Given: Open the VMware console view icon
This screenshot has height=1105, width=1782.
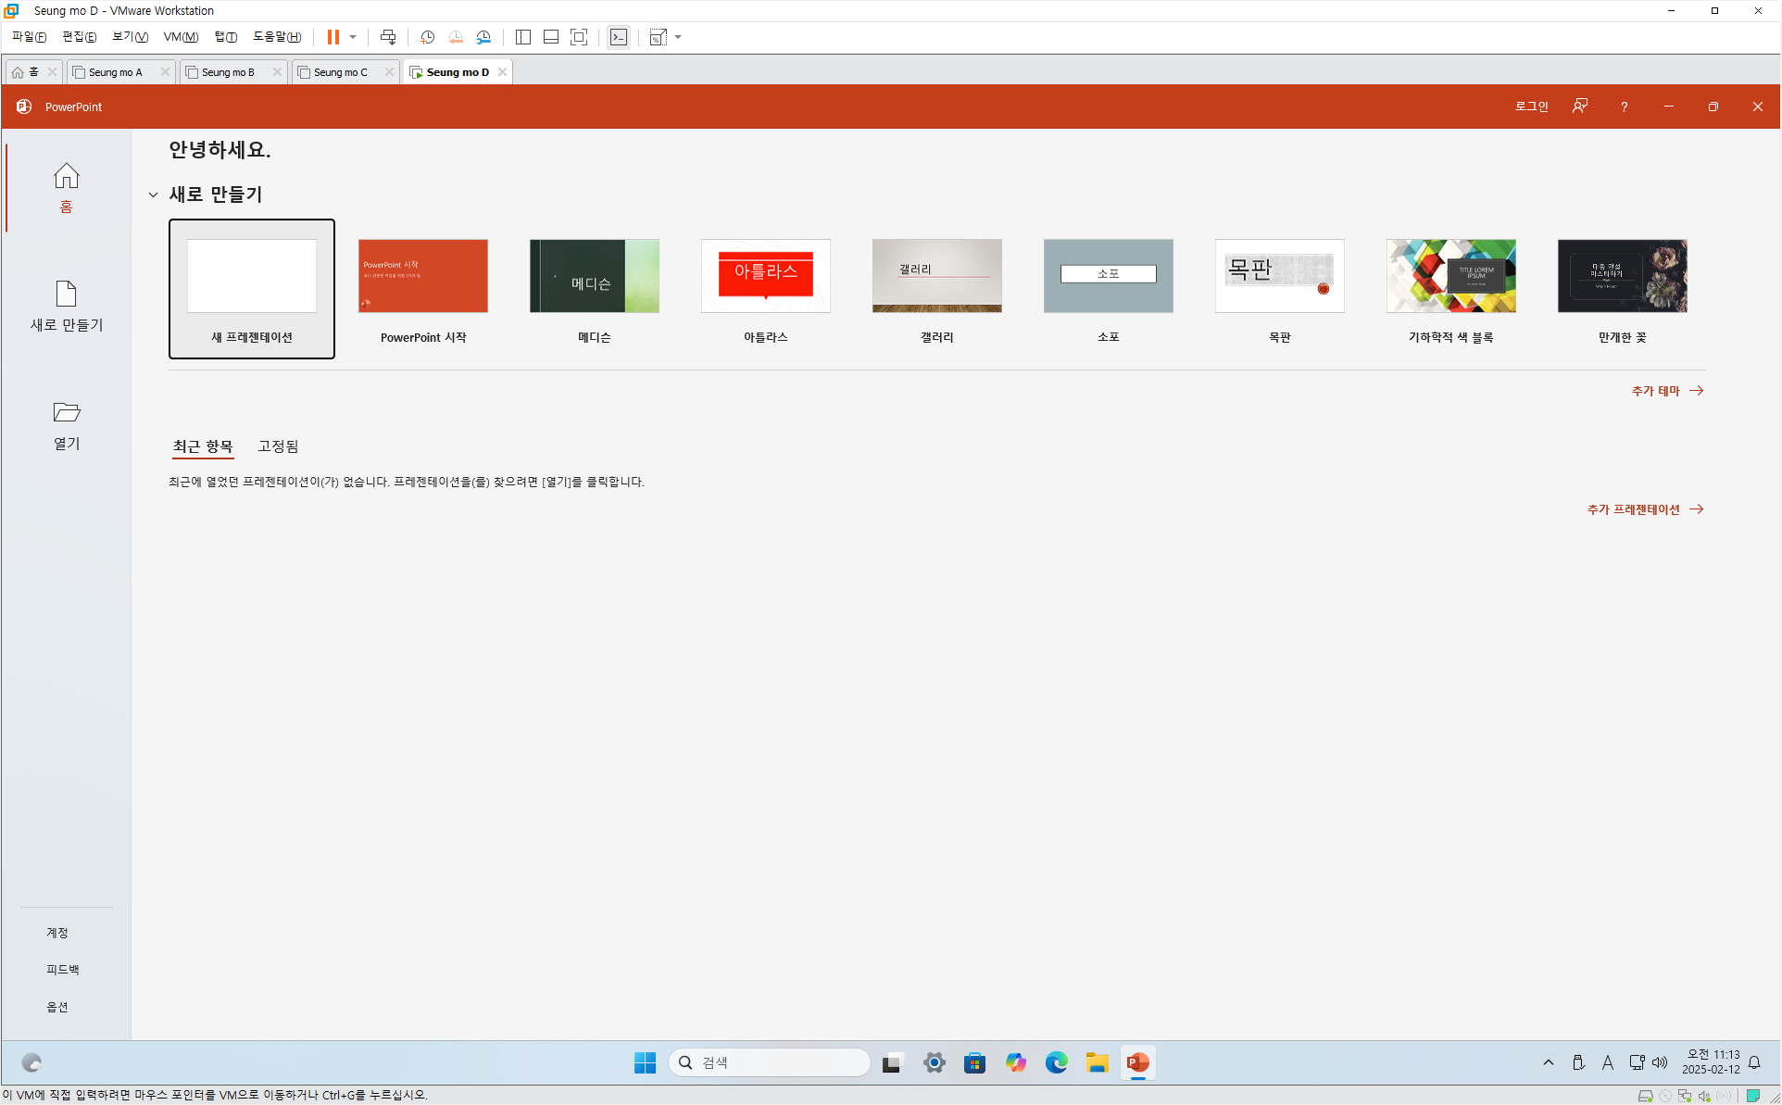Looking at the screenshot, I should point(619,37).
